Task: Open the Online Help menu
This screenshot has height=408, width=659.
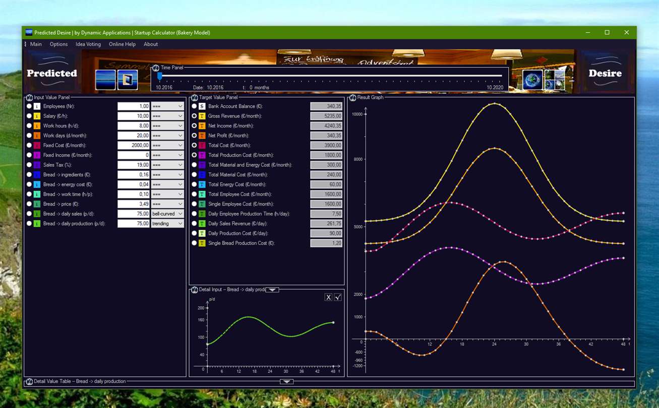Action: point(122,44)
